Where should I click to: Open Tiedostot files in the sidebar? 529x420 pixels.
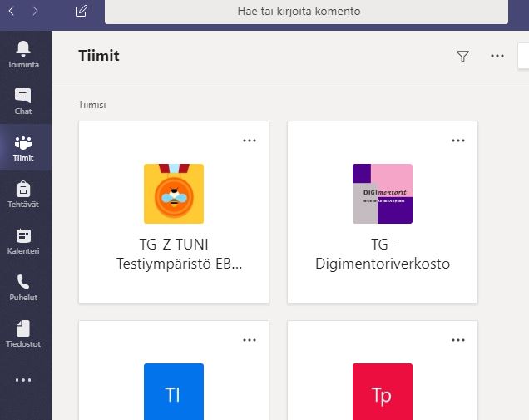tap(23, 334)
